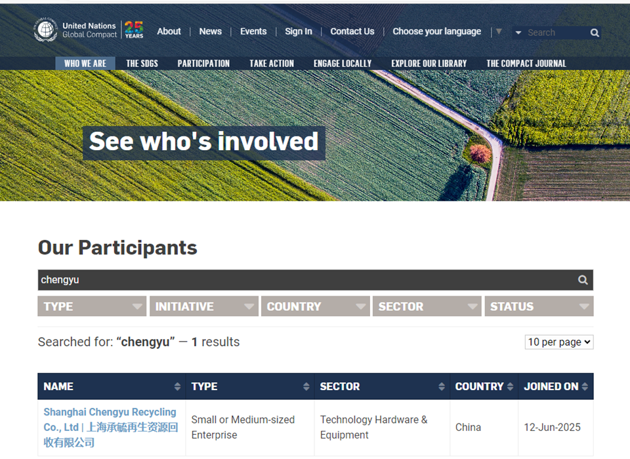Screen dimensions: 630x459
Task: Click the Searched for chengyu results text
Action: click(138, 342)
